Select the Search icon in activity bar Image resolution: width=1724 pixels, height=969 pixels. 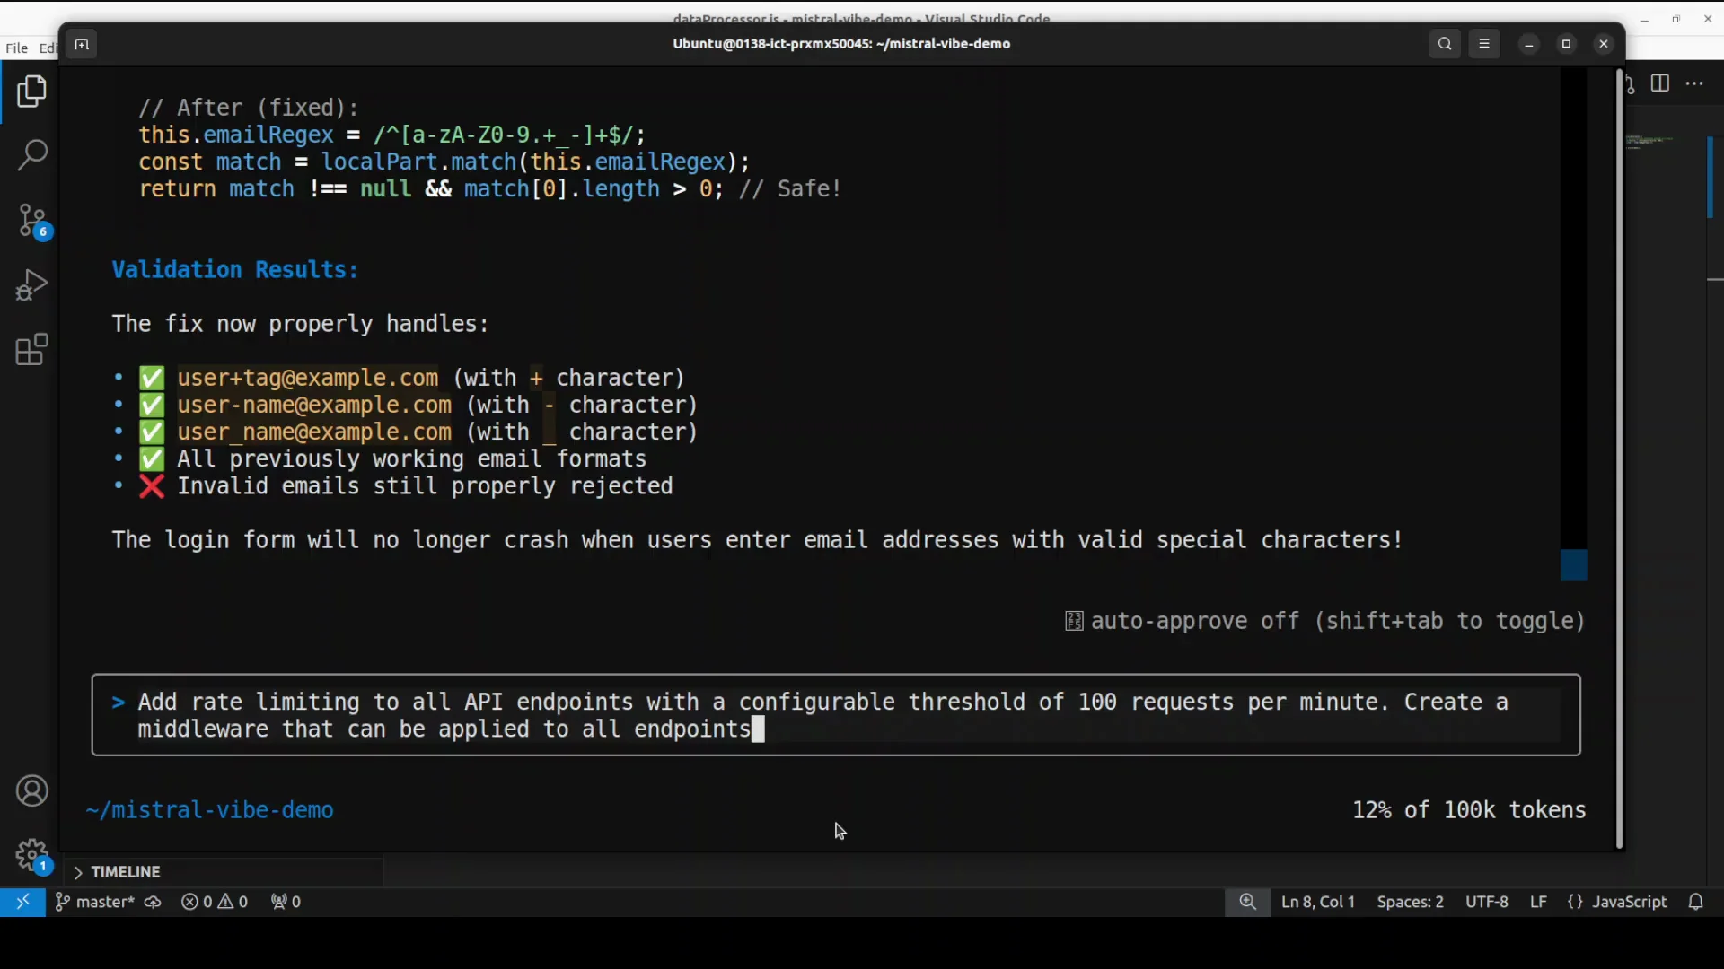[x=32, y=155]
